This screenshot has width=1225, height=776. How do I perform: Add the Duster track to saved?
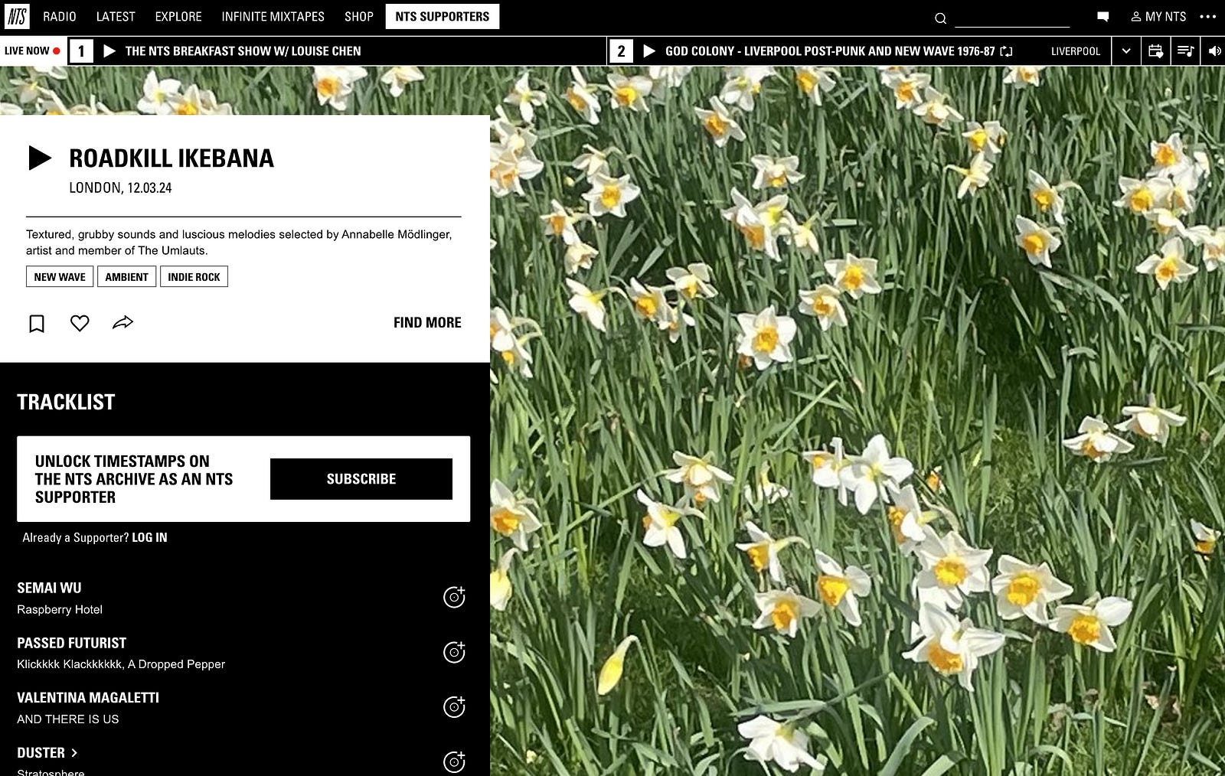[454, 761]
